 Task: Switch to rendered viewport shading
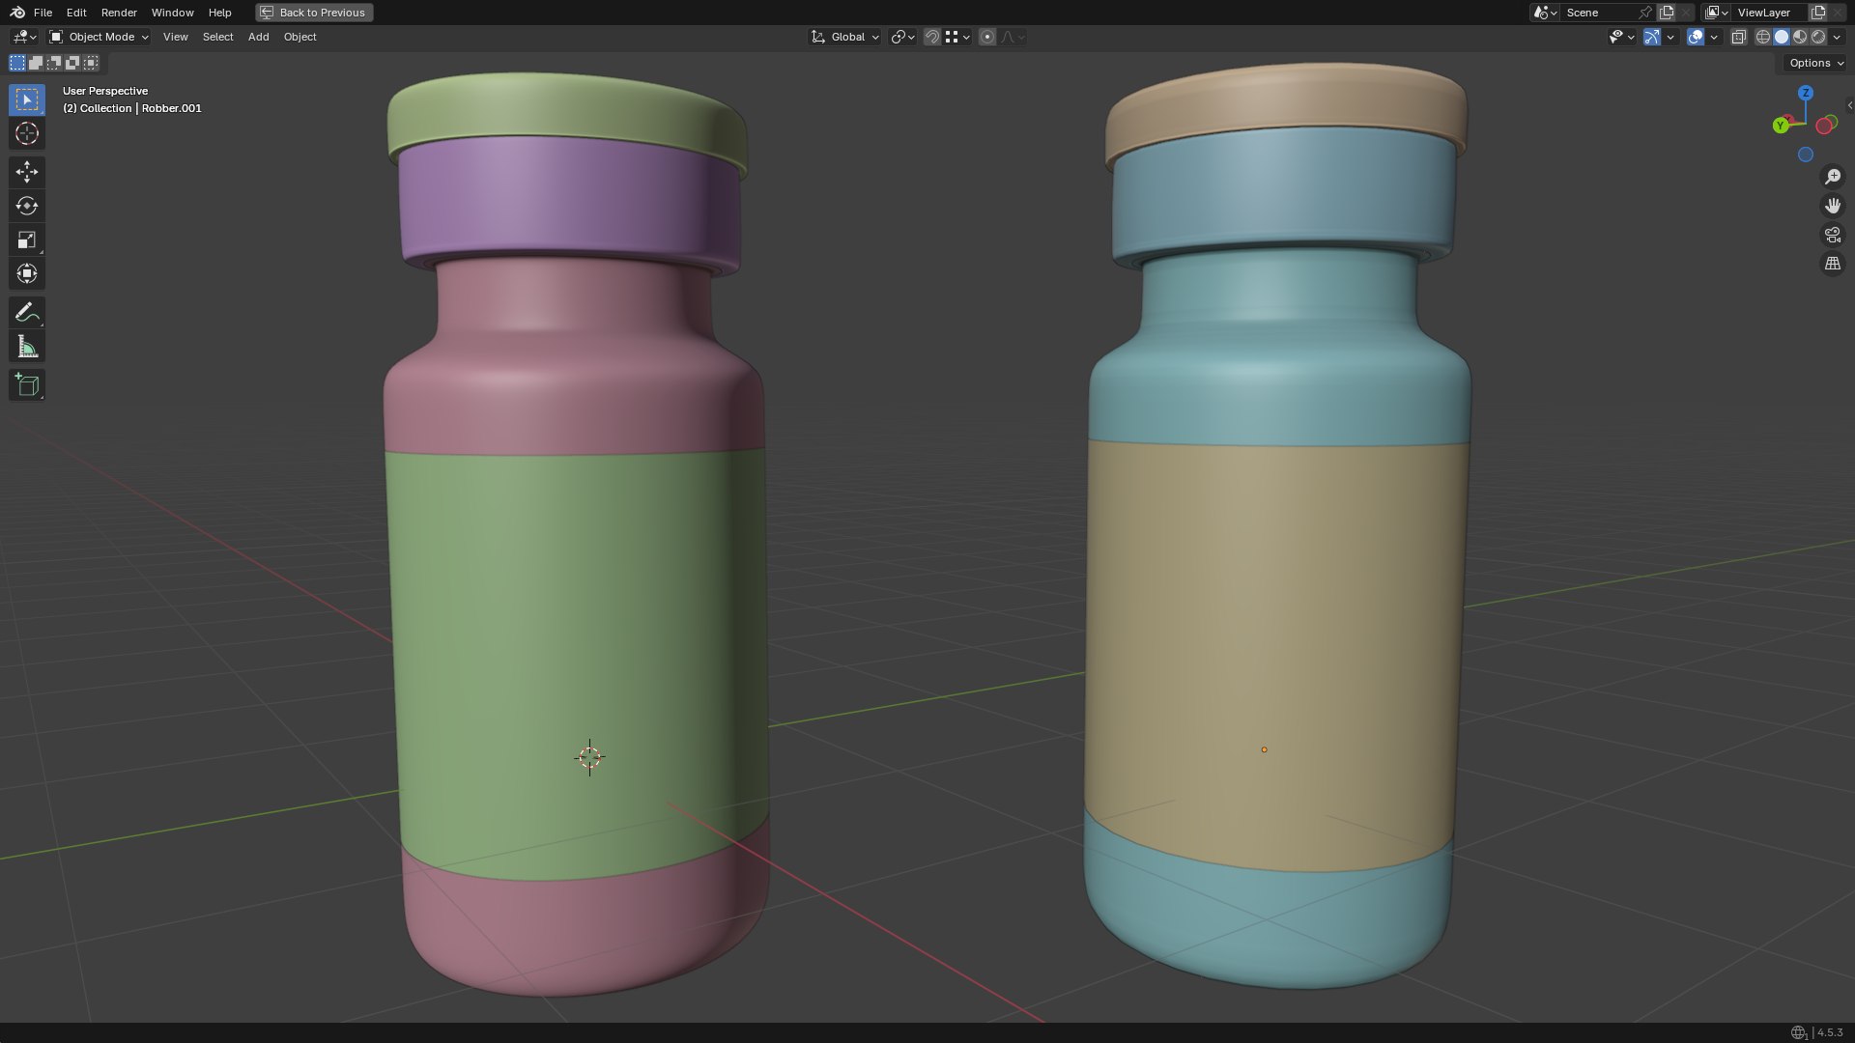coord(1818,37)
